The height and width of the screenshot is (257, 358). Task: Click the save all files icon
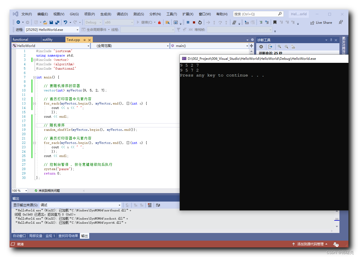pos(57,22)
